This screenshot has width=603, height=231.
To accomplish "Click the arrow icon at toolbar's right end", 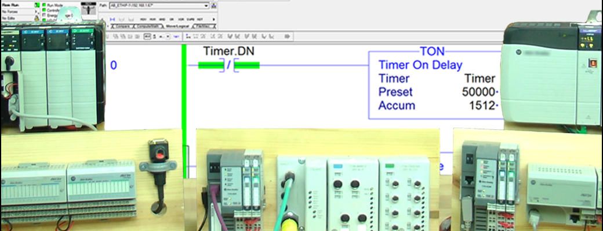I will 286,36.
